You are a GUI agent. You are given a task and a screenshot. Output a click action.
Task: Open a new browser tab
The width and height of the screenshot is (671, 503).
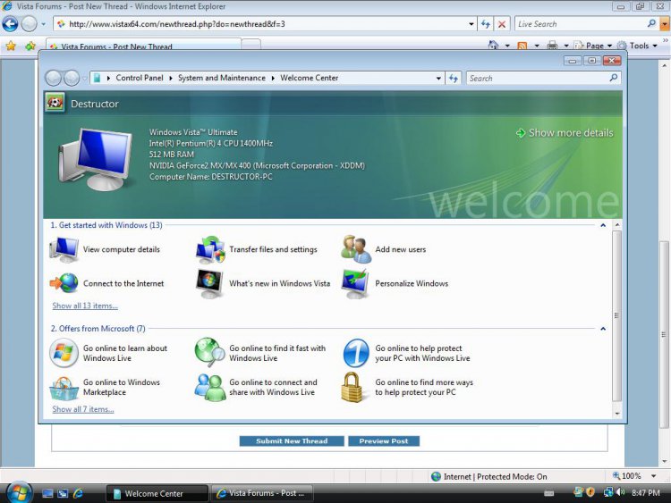click(x=251, y=45)
